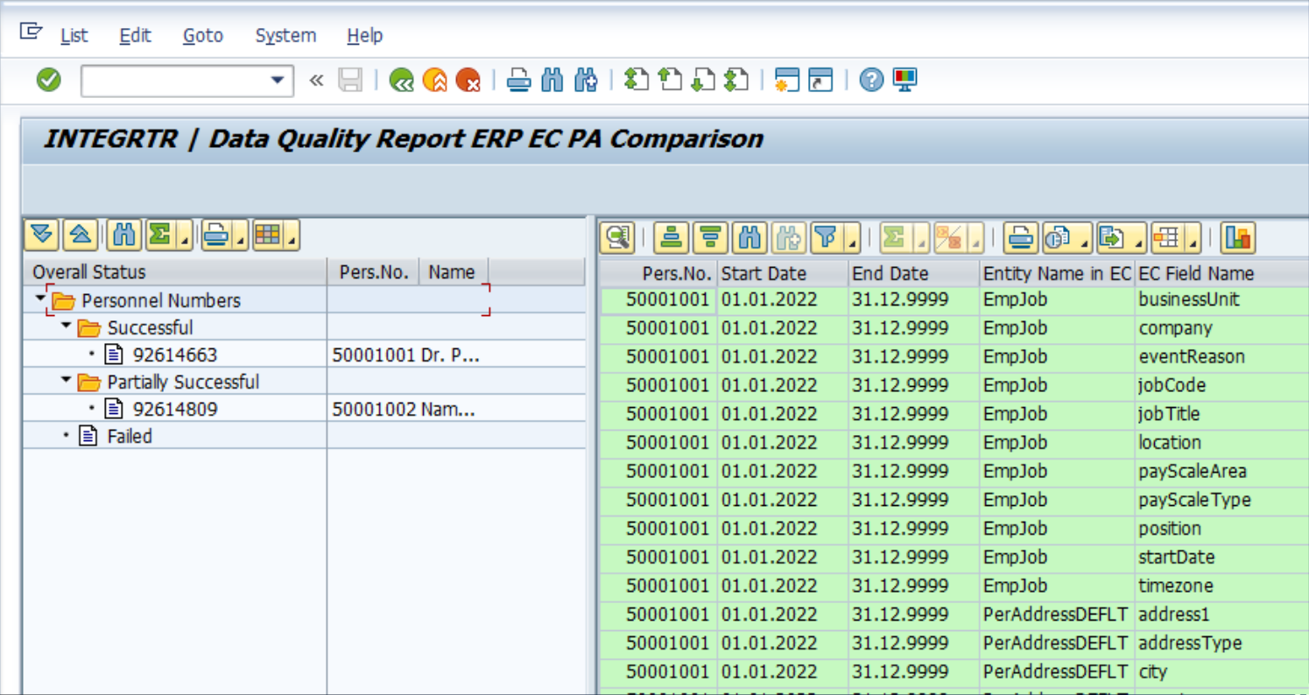Select tree entry 92614809
Image resolution: width=1309 pixels, height=695 pixels.
pyautogui.click(x=174, y=409)
